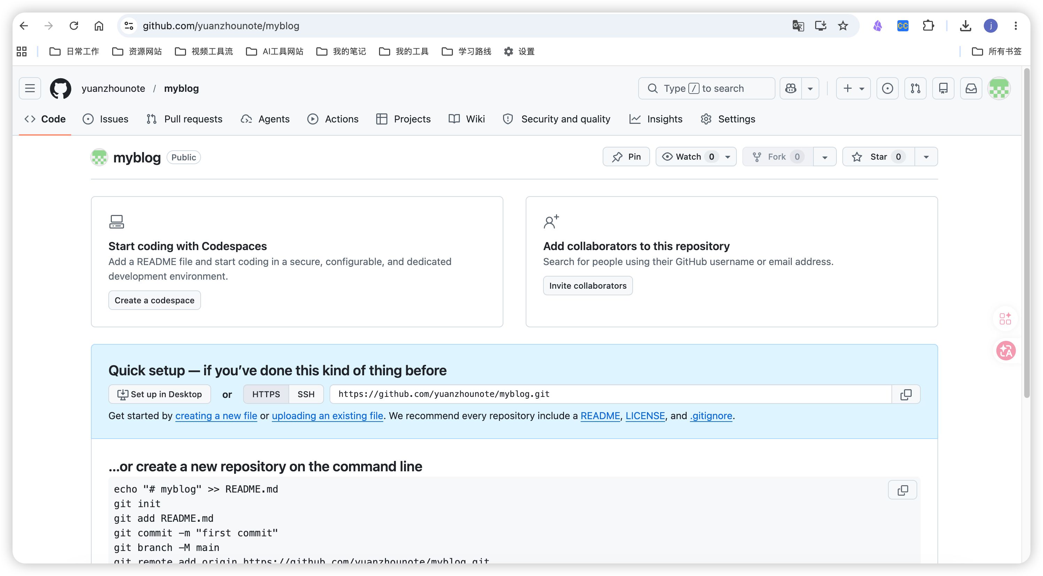Bookmark this page with star icon
The image size is (1043, 576).
pos(843,26)
